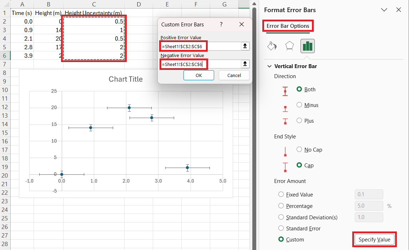Select column B header

[49, 4]
